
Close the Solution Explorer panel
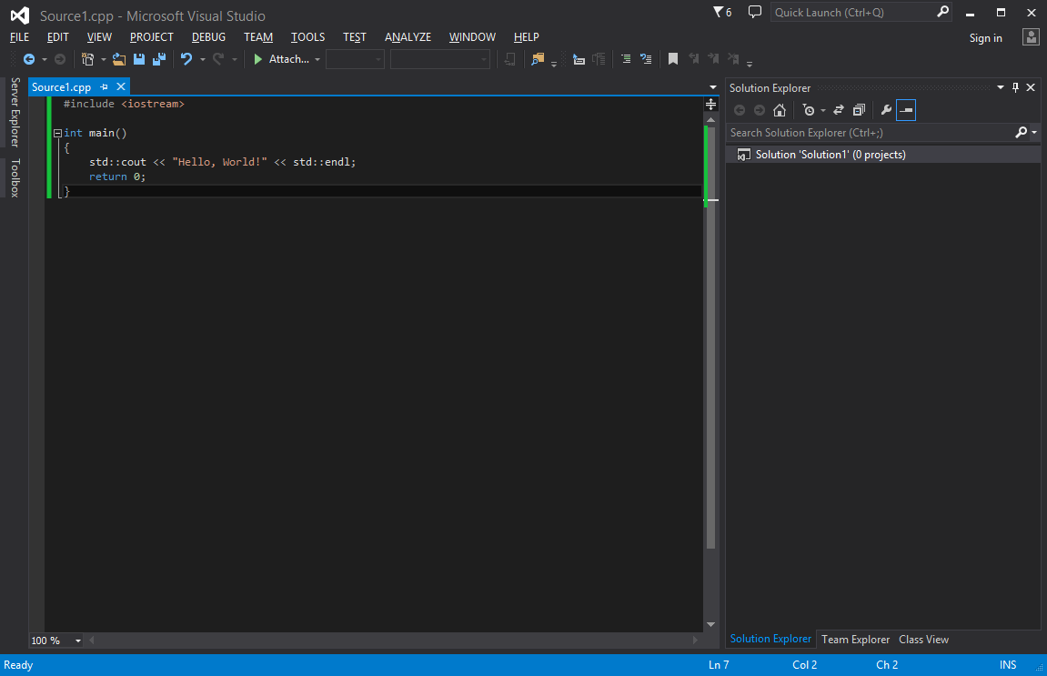point(1031,87)
